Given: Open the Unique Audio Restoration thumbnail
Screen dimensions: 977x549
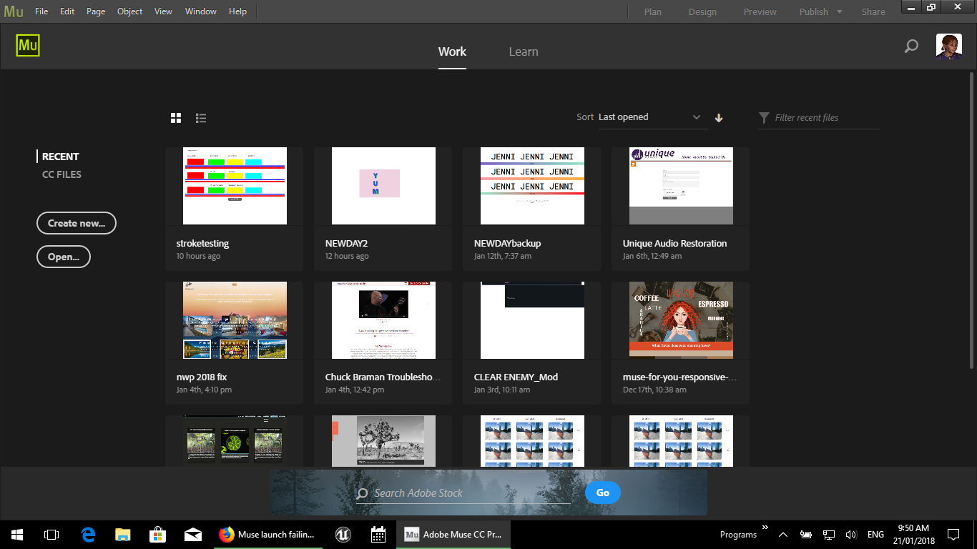Looking at the screenshot, I should click(681, 186).
